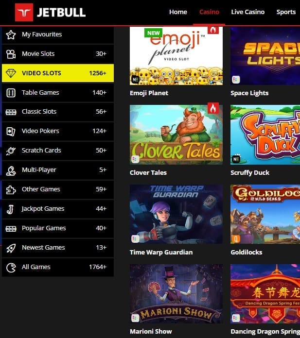Screen dimensions: 300x338
Task: Click the Space Lights title link
Action: [249, 93]
